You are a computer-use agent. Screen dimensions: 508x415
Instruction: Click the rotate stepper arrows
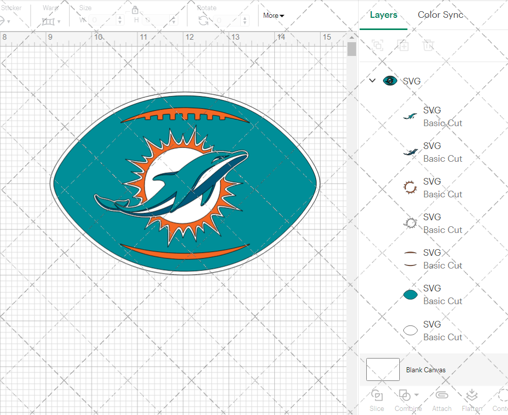tap(245, 20)
